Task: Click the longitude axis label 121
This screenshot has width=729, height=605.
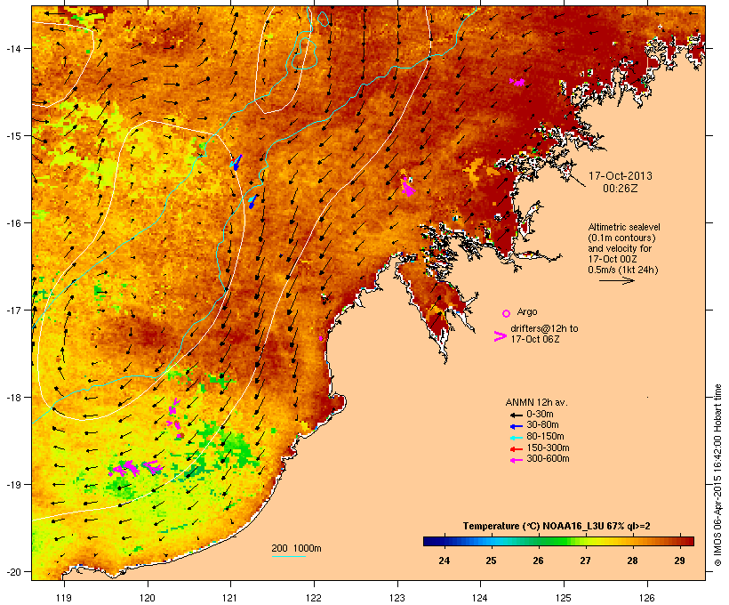Action: (230, 598)
